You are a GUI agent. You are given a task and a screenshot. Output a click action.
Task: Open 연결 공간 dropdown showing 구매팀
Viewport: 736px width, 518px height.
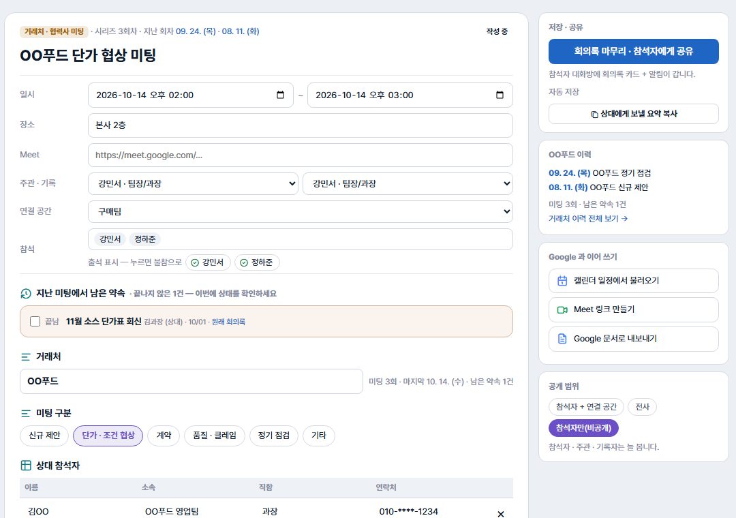(301, 212)
